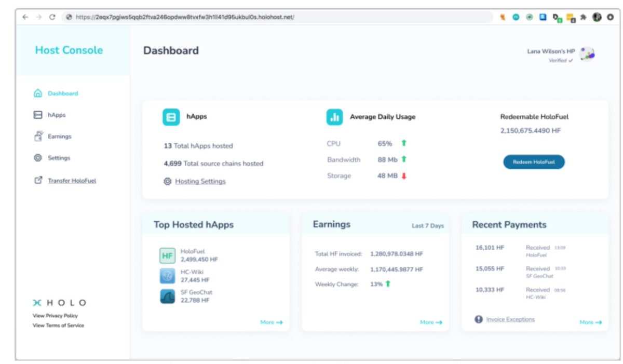Open View Terms of Service
The height and width of the screenshot is (364, 623).
58,326
